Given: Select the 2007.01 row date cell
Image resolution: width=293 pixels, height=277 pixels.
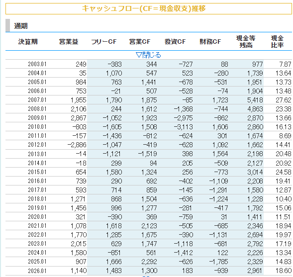Looking at the screenshot, I should pyautogui.click(x=37, y=100).
